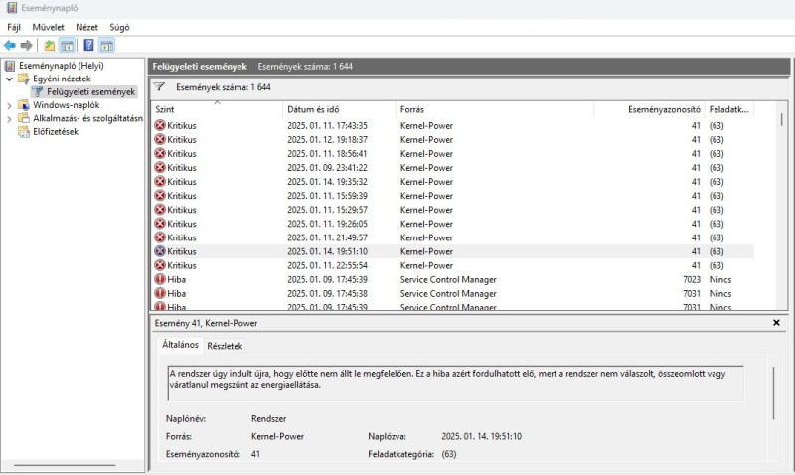
Task: Select event dated 2025. 01. 11. 15:59:39
Action: (453, 196)
